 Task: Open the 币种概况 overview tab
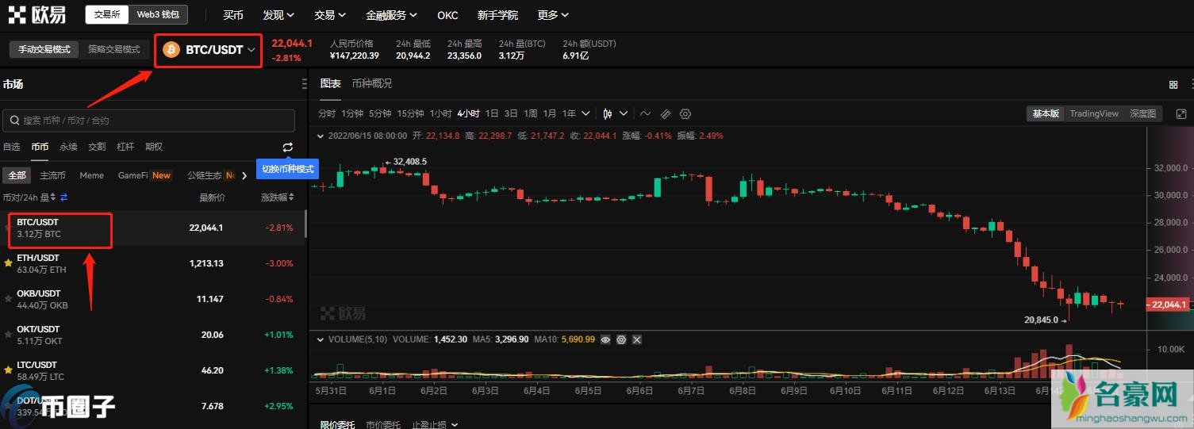(371, 83)
